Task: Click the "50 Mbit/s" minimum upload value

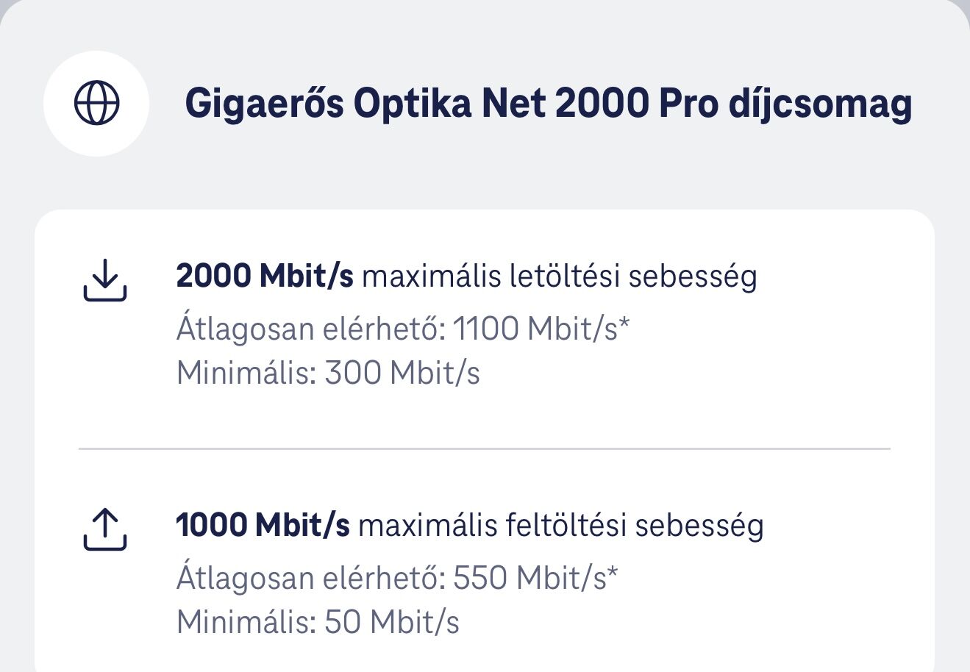Action: point(392,622)
